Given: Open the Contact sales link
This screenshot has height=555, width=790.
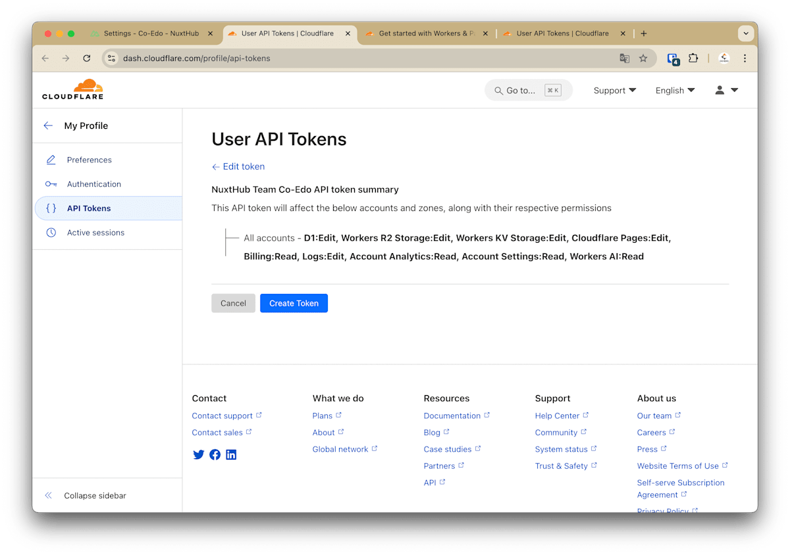Looking at the screenshot, I should coord(222,433).
